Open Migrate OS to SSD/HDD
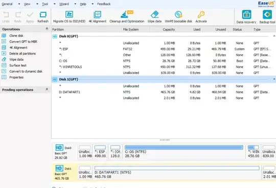This screenshot has width=276, height=188. 69,17
